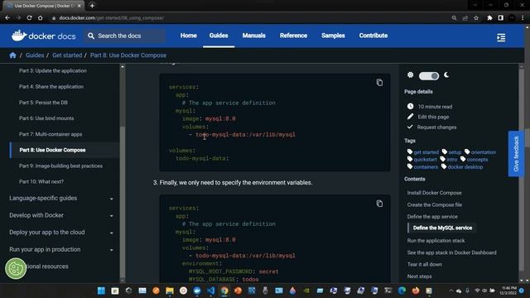
Task: Open the Samples nav tab
Action: click(x=333, y=36)
